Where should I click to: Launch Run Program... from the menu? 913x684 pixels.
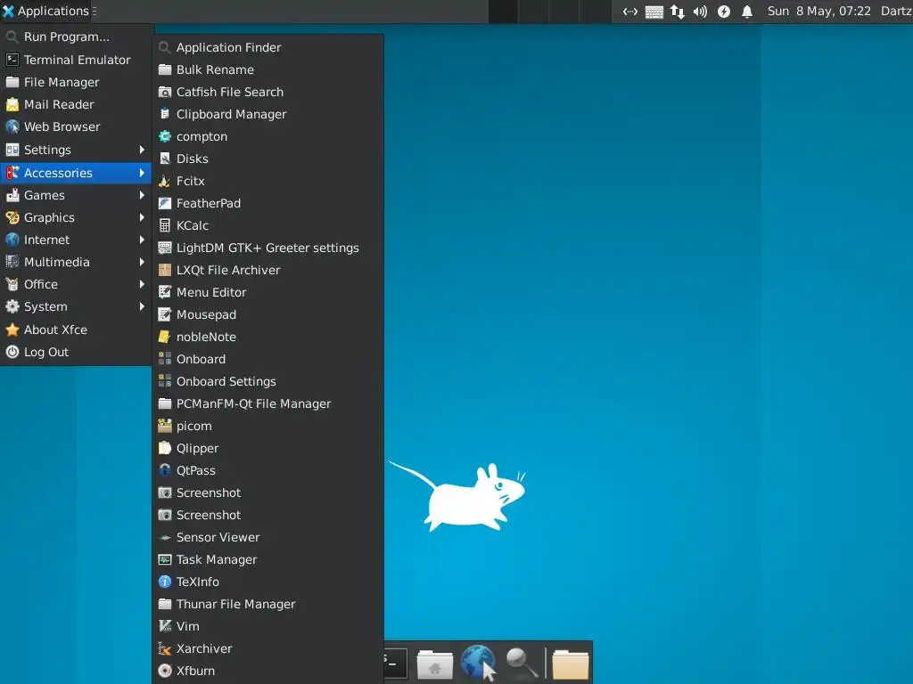pyautogui.click(x=76, y=37)
